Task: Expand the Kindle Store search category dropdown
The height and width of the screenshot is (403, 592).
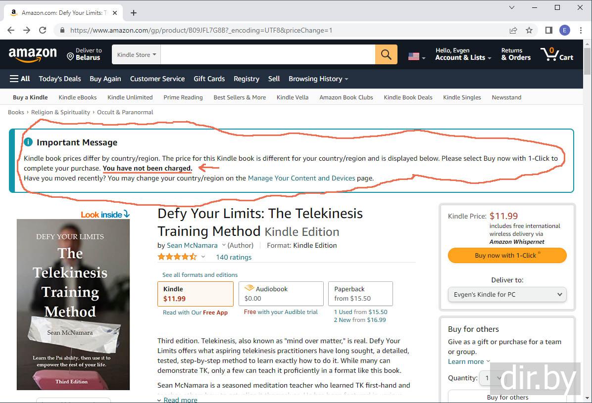Action: [136, 54]
